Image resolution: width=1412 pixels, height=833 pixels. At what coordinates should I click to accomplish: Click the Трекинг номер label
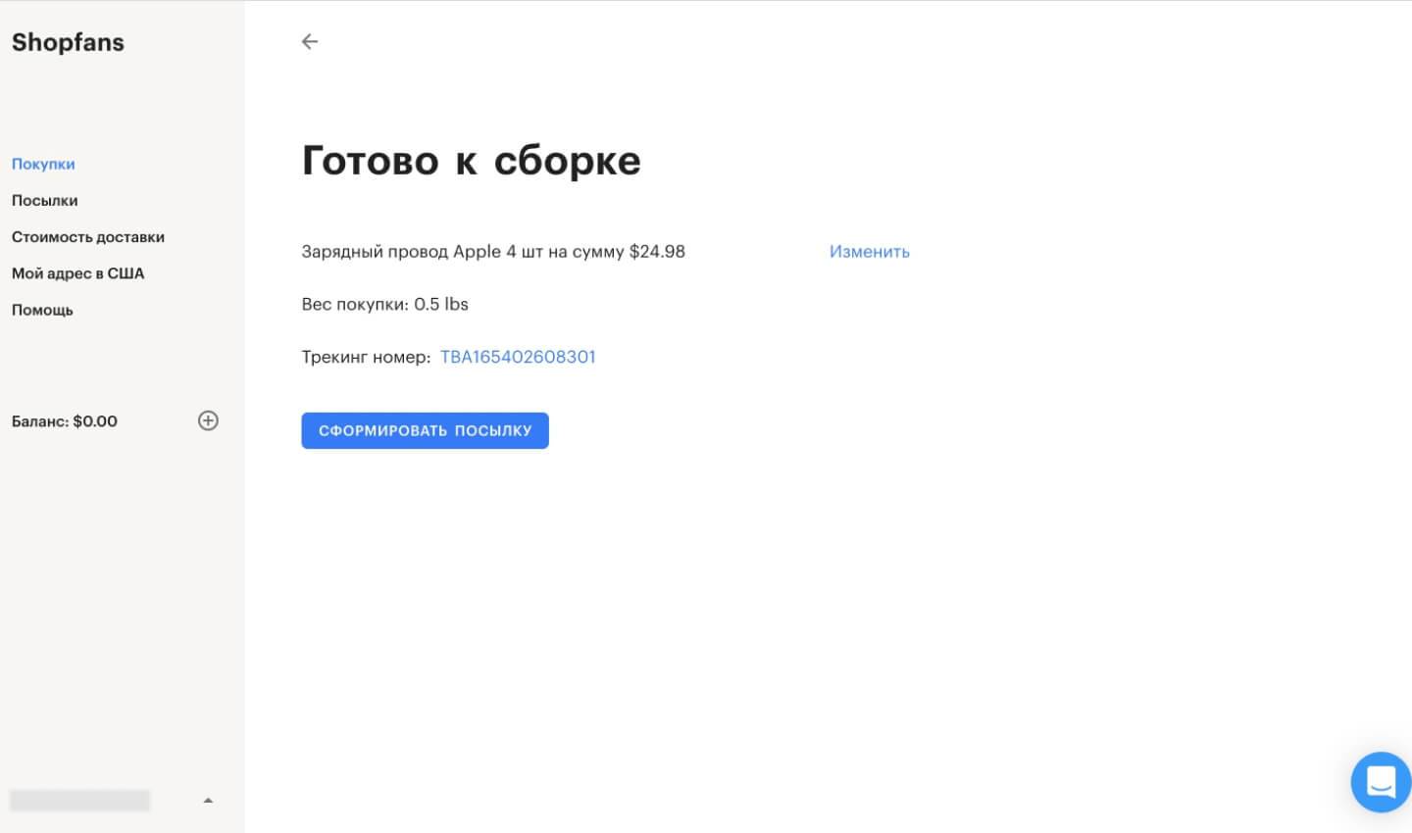[366, 357]
